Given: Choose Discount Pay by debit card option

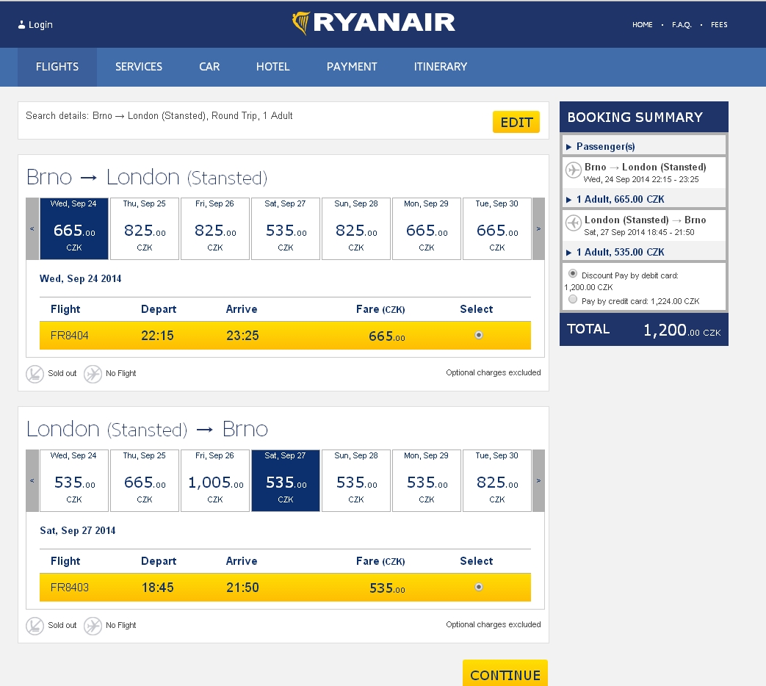Looking at the screenshot, I should click(x=573, y=274).
